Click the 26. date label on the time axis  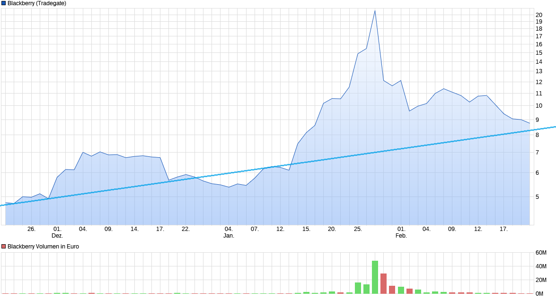tap(31, 228)
